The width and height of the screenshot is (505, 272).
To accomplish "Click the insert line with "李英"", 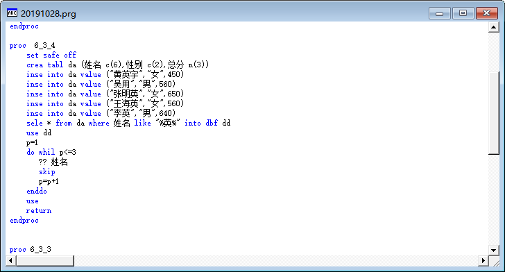I will click(101, 113).
